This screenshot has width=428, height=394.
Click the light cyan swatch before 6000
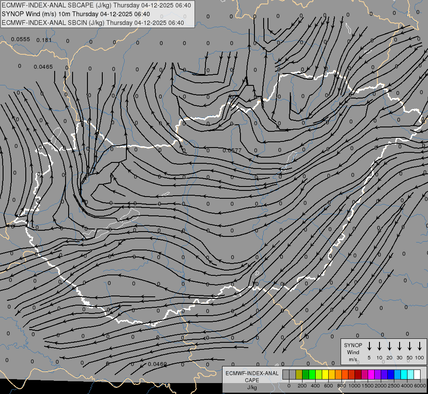pos(411,374)
